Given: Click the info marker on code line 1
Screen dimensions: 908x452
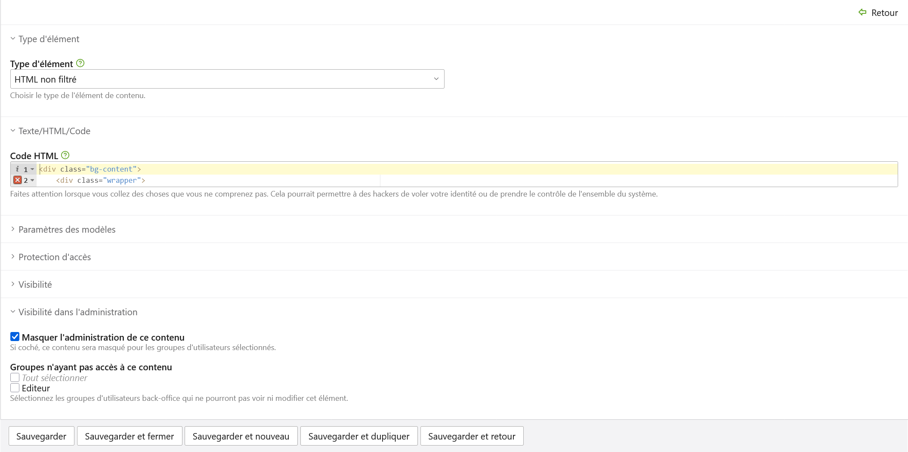Looking at the screenshot, I should click(17, 169).
